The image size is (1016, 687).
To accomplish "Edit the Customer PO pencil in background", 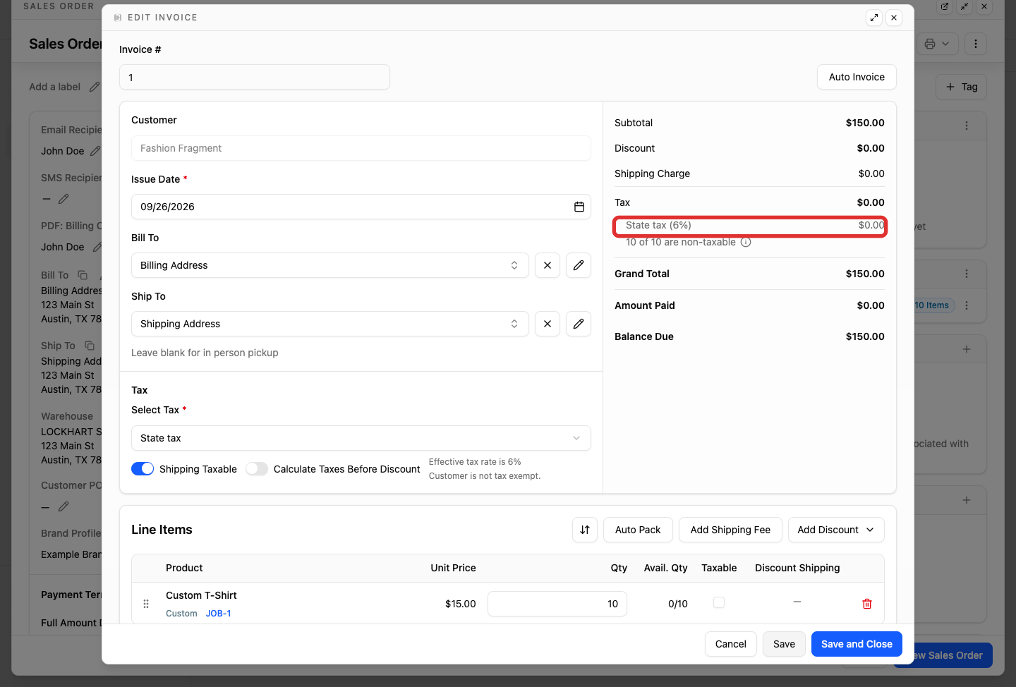I will tap(64, 506).
